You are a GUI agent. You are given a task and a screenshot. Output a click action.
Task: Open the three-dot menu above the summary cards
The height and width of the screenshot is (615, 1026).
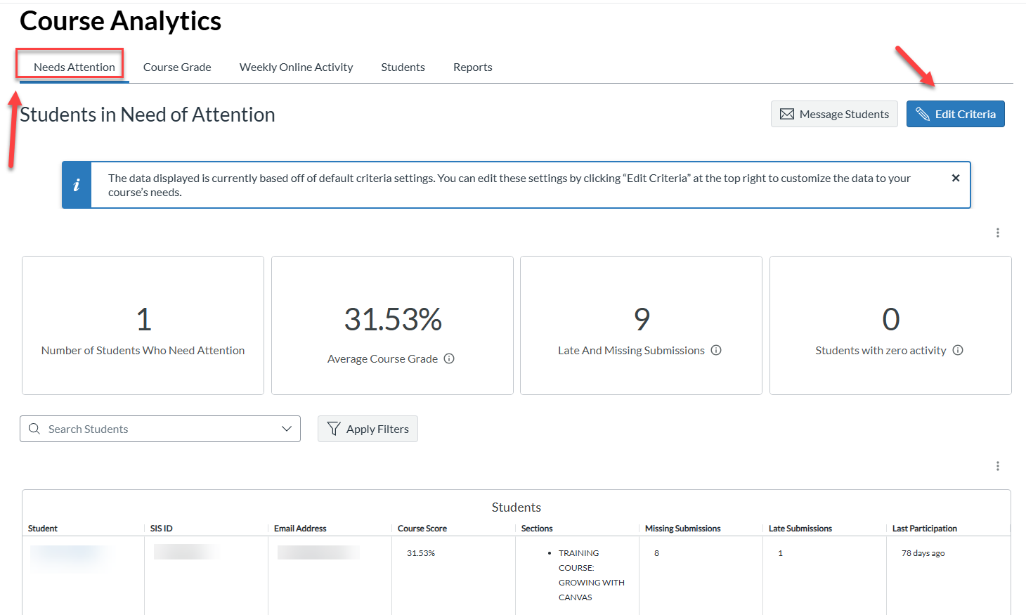[x=997, y=233]
